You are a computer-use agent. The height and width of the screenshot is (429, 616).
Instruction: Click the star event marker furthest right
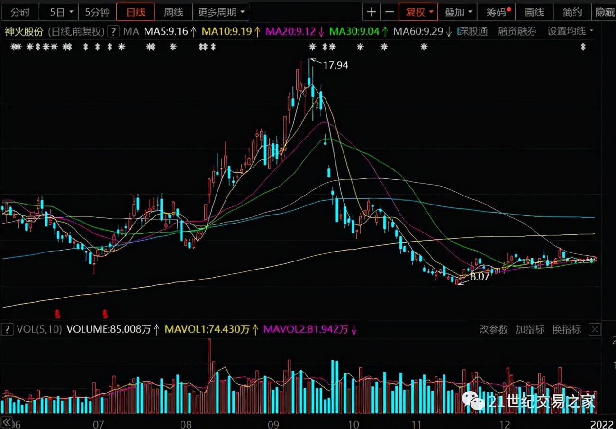[583, 47]
